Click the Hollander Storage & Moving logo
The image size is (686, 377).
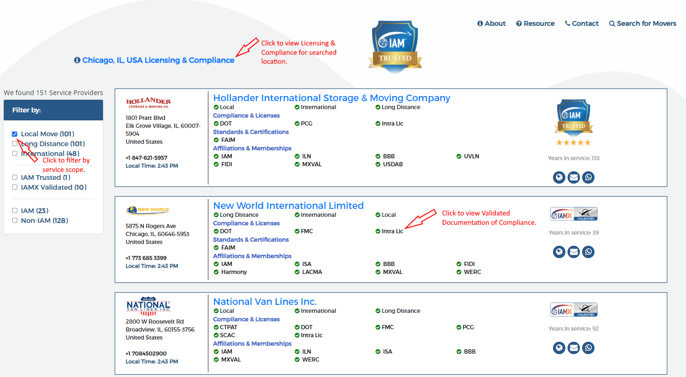(148, 103)
